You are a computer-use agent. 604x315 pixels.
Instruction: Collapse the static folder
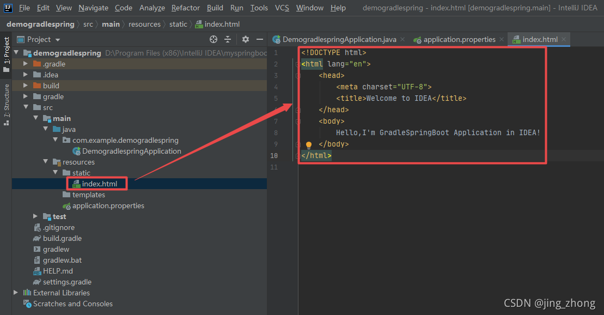point(55,172)
